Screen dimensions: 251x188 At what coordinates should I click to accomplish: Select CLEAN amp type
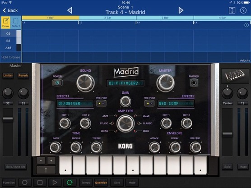pos(104,131)
